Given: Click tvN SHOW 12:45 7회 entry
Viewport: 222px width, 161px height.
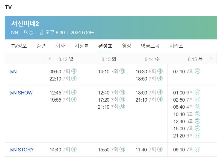Looking at the screenshot, I should click(63, 93).
